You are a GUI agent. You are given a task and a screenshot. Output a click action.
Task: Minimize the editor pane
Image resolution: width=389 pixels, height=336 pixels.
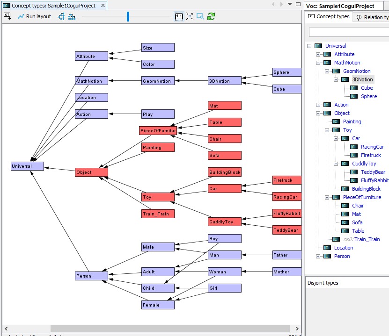298,4
